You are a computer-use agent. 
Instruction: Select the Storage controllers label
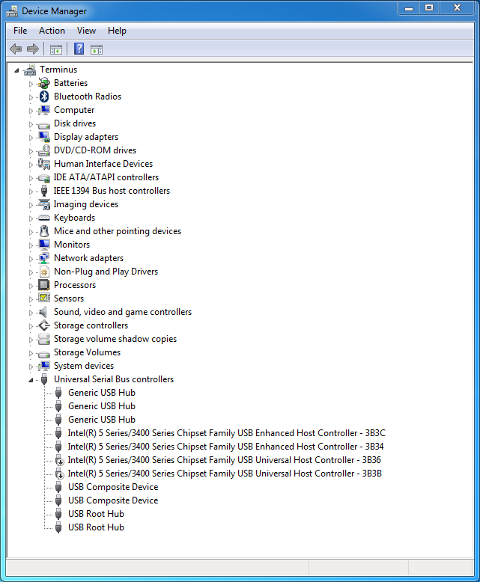91,325
